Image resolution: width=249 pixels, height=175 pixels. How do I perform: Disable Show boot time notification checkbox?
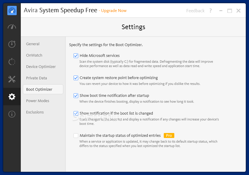(76, 96)
